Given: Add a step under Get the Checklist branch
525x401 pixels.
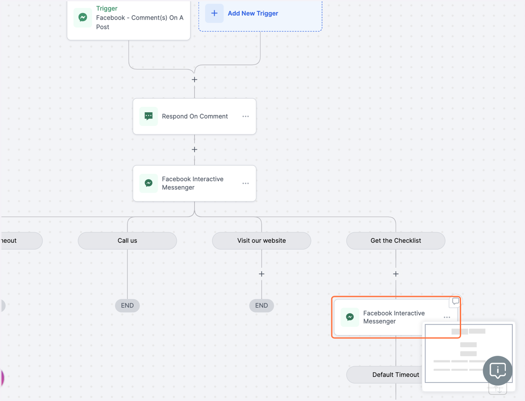Looking at the screenshot, I should point(396,274).
